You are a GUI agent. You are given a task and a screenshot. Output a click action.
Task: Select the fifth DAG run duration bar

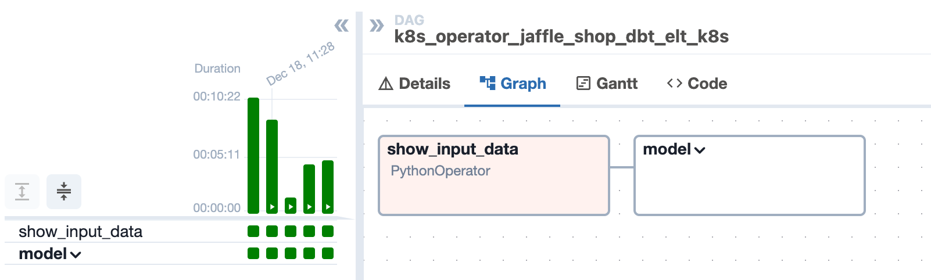(328, 187)
